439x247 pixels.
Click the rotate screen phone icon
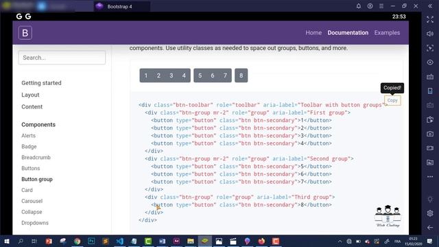(430, 91)
